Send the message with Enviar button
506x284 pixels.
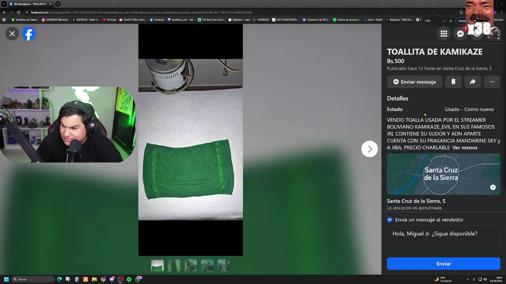(x=444, y=264)
